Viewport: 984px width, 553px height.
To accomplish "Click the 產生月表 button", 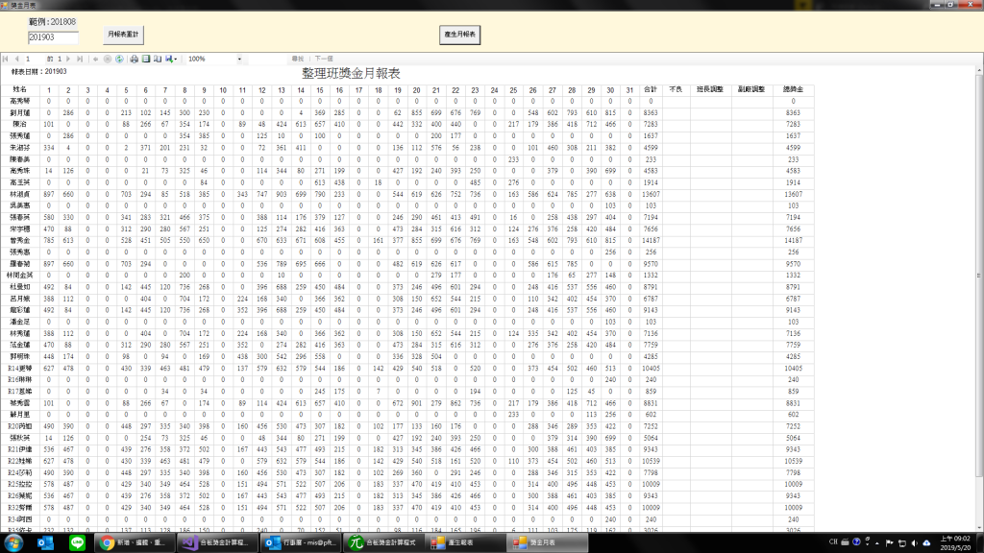I will pyautogui.click(x=460, y=35).
